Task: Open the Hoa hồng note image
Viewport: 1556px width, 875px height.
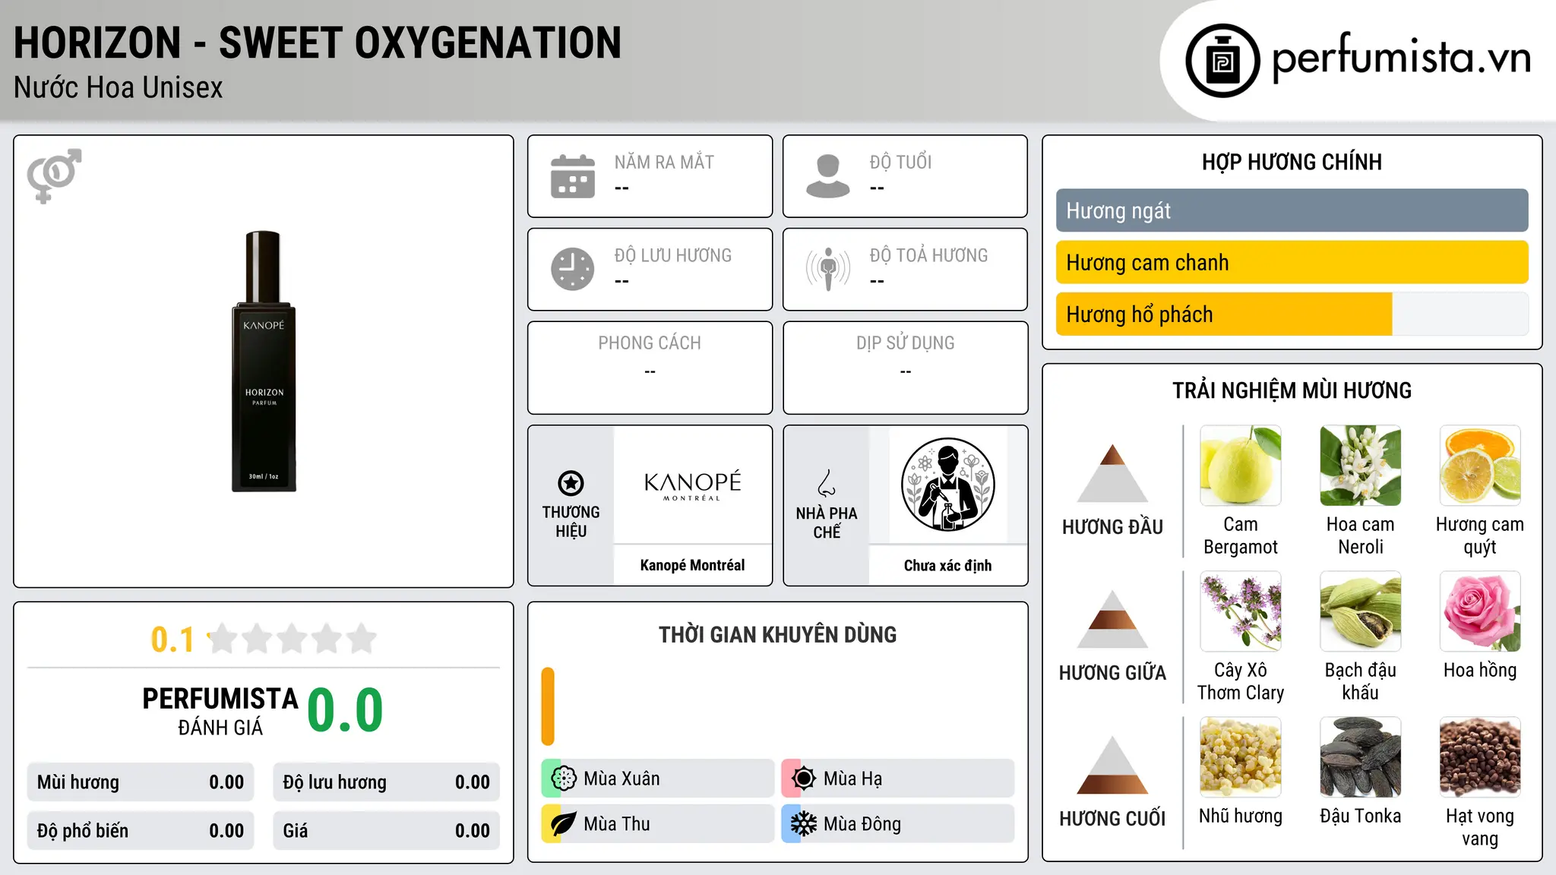Action: click(1480, 611)
